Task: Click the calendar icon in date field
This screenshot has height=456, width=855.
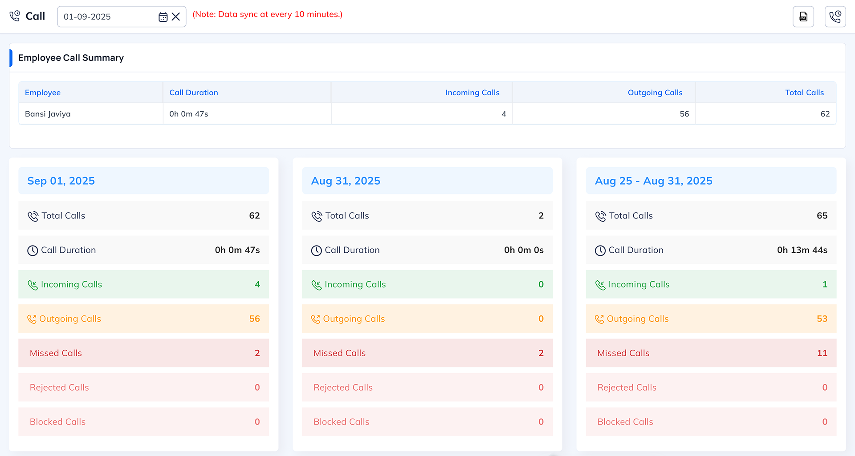Action: 163,17
